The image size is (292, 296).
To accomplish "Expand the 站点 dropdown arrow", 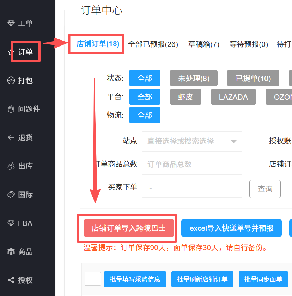I will (233, 141).
